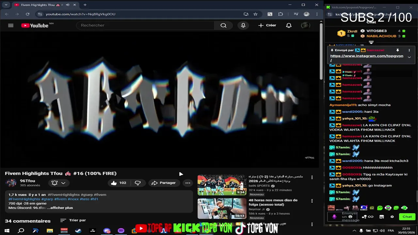Open File Explorer from the taskbar
The image size is (418, 235).
[x=50, y=230]
